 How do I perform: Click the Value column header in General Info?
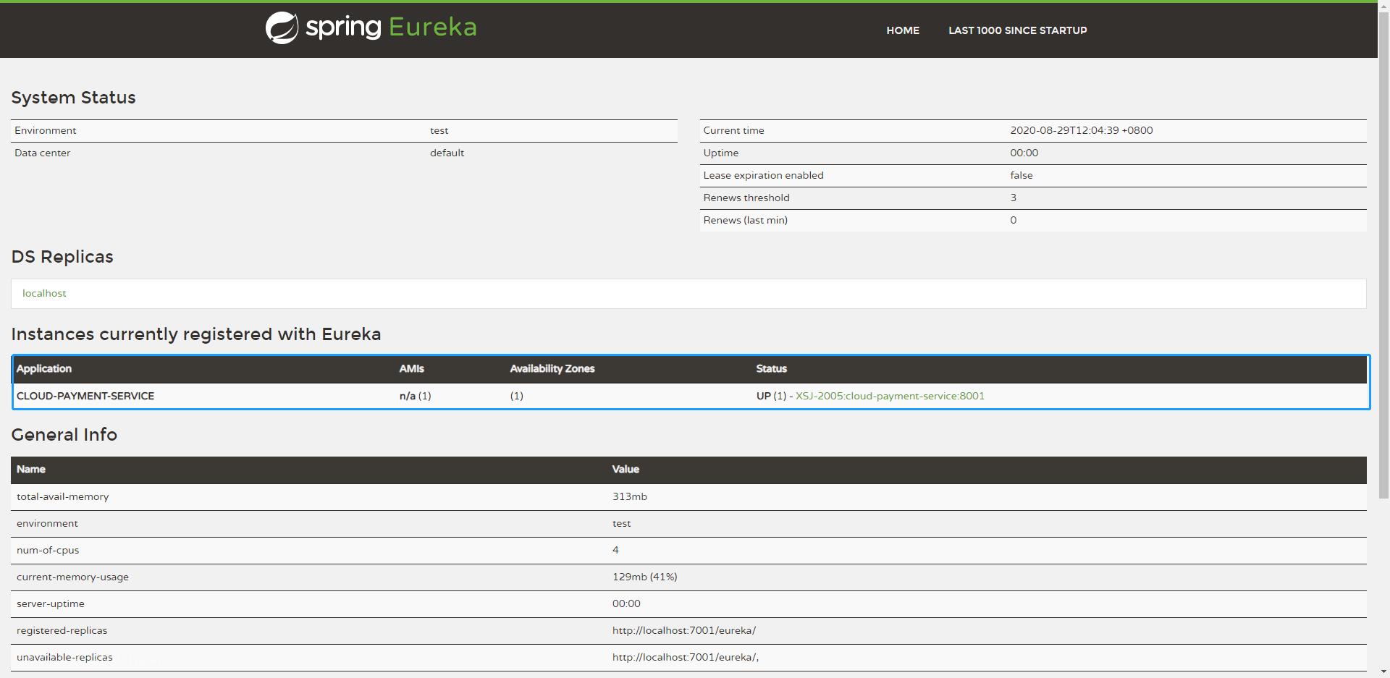click(625, 469)
